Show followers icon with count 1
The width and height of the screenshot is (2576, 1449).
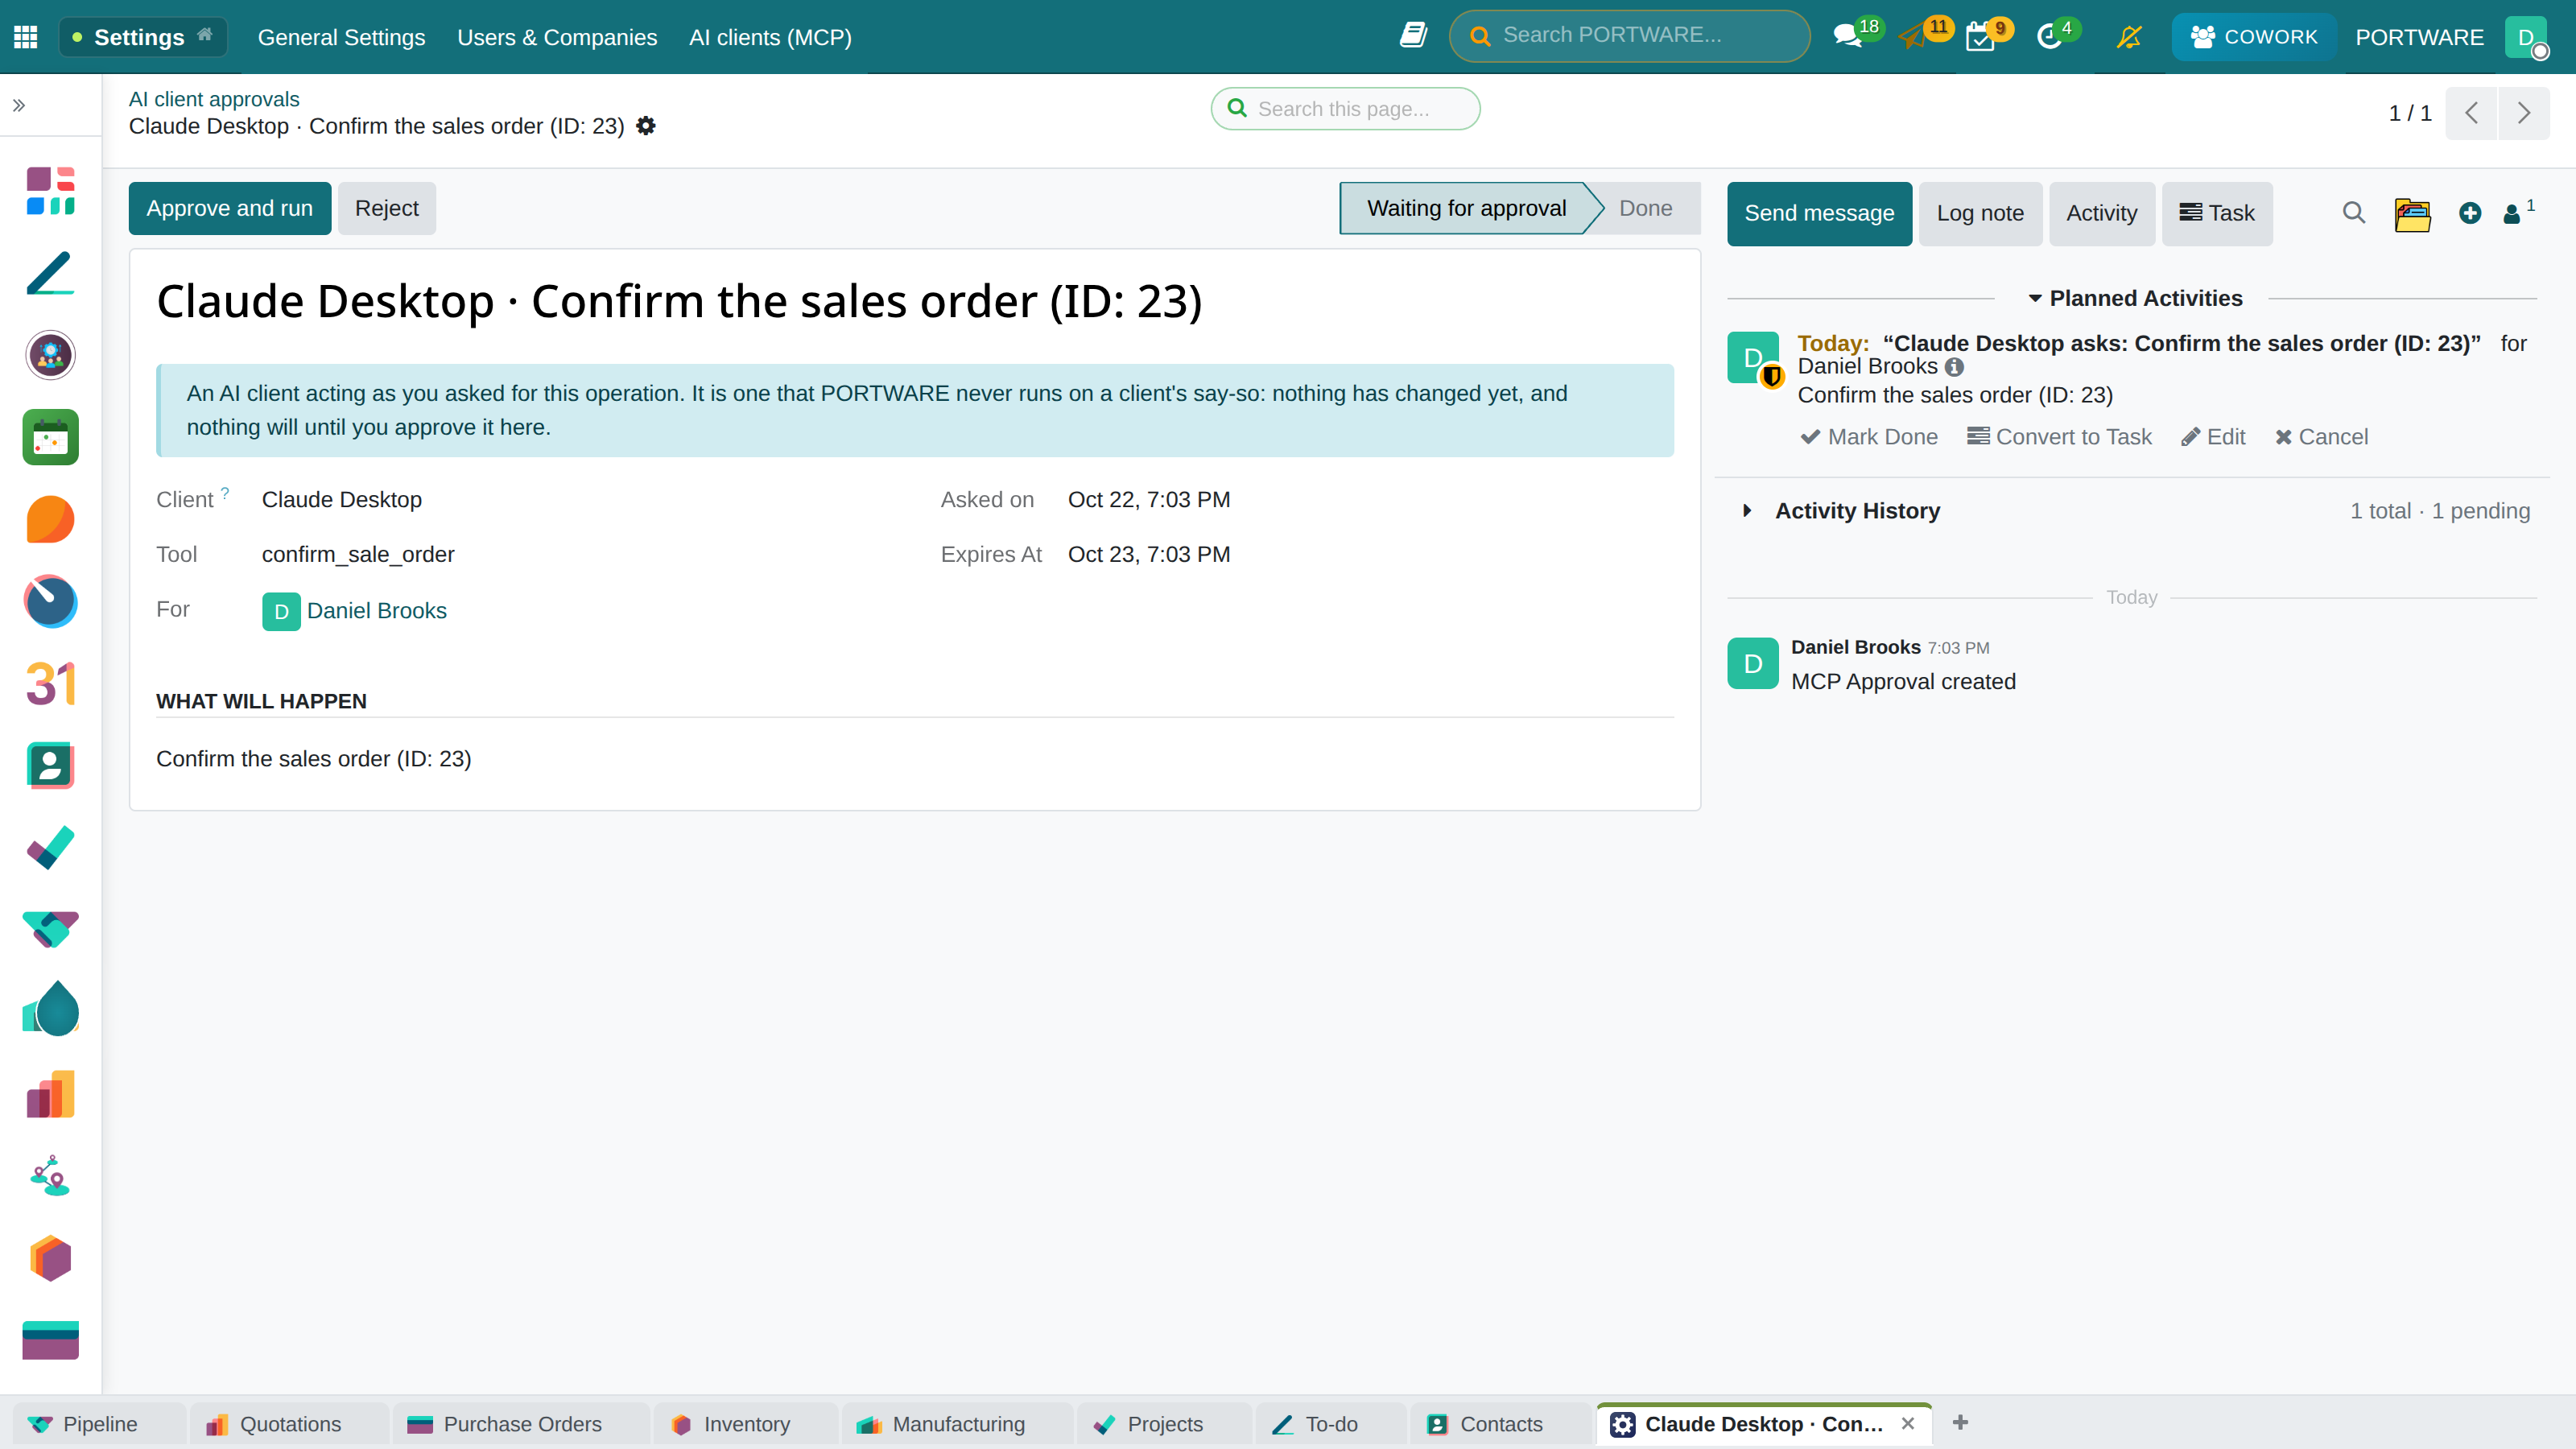(x=2517, y=212)
